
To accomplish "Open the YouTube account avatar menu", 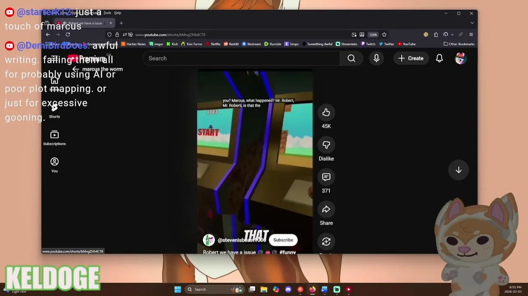I will pyautogui.click(x=460, y=58).
